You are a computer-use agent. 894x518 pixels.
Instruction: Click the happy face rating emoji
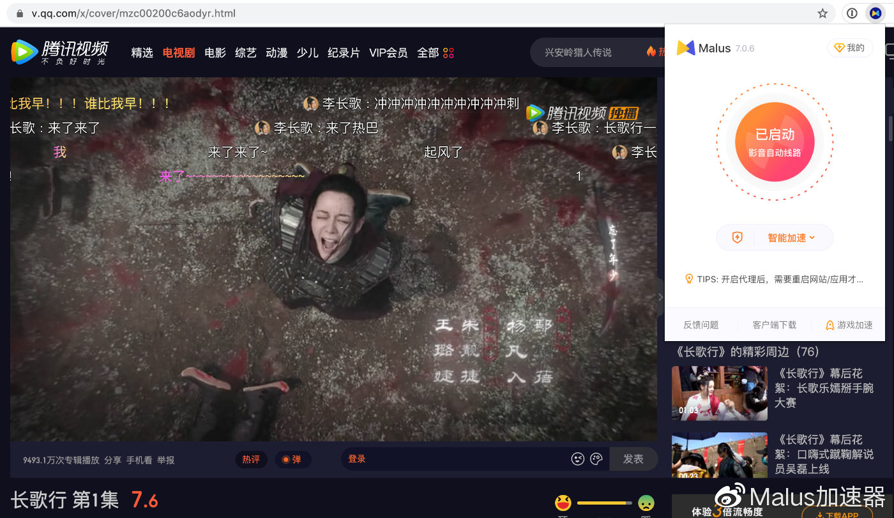563,503
